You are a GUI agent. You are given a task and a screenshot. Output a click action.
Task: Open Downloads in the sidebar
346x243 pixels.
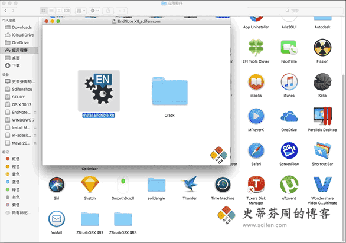coord(19,27)
